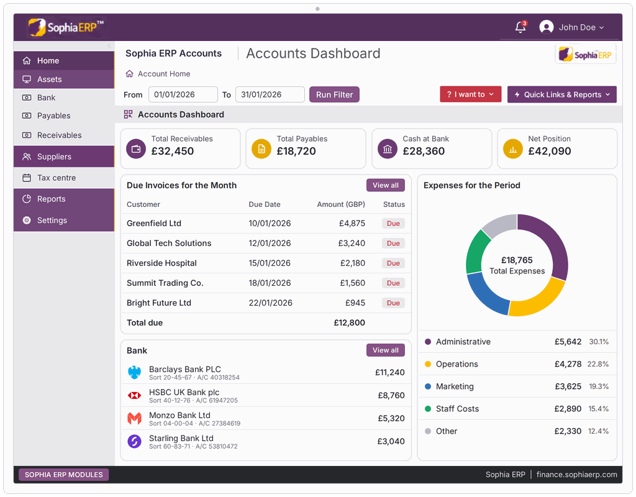Go to Bank in the sidebar

pos(64,98)
